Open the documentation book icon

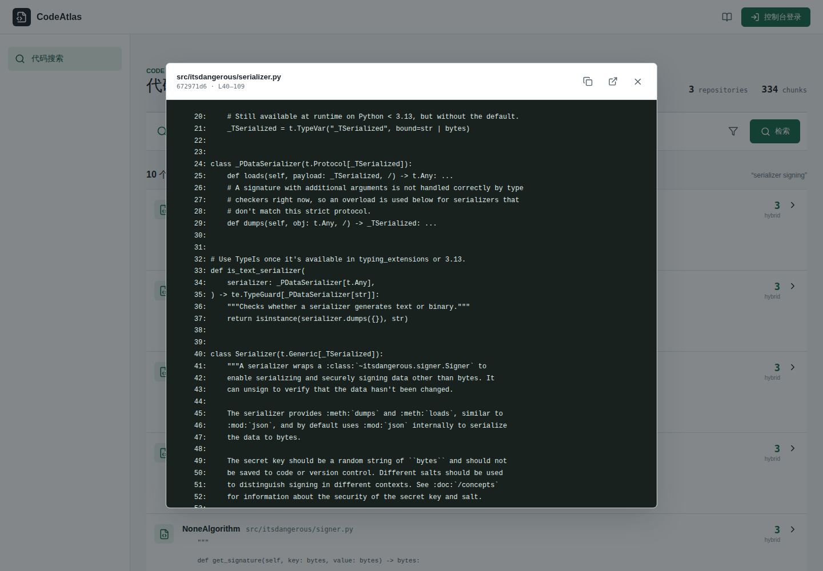727,17
